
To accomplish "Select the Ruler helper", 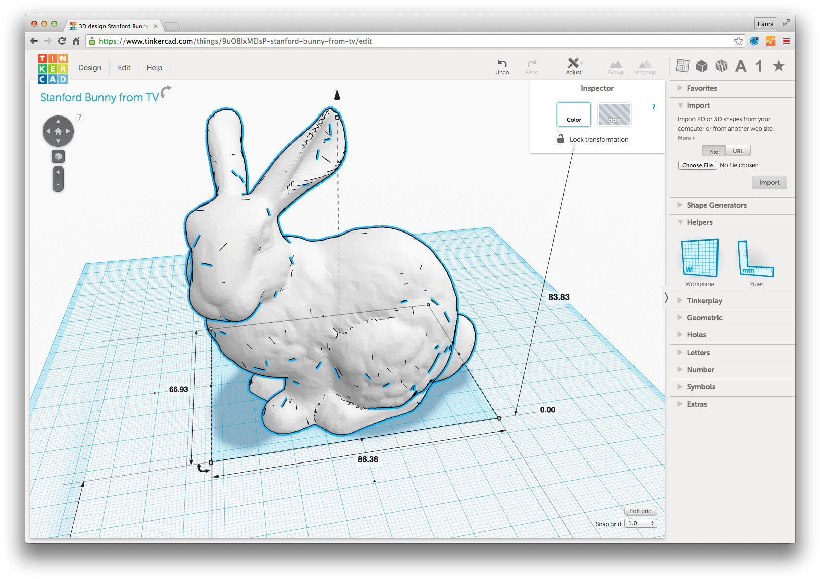I will (755, 259).
